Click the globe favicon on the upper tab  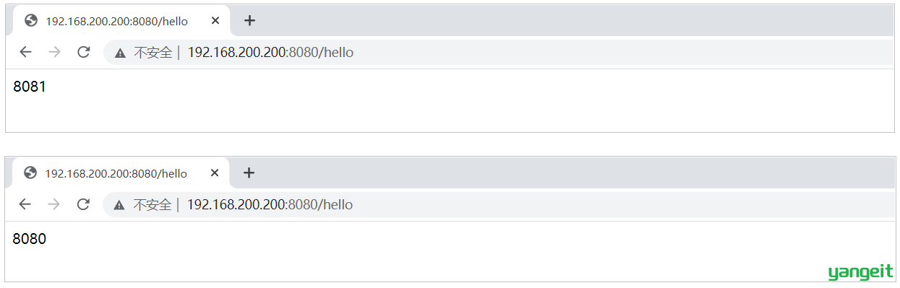coord(30,21)
